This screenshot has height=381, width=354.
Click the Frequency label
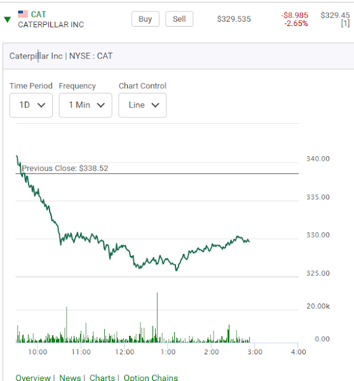[x=78, y=86]
